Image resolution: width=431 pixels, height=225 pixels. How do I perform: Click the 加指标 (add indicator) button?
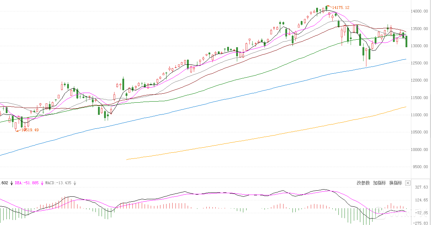pyautogui.click(x=379, y=183)
